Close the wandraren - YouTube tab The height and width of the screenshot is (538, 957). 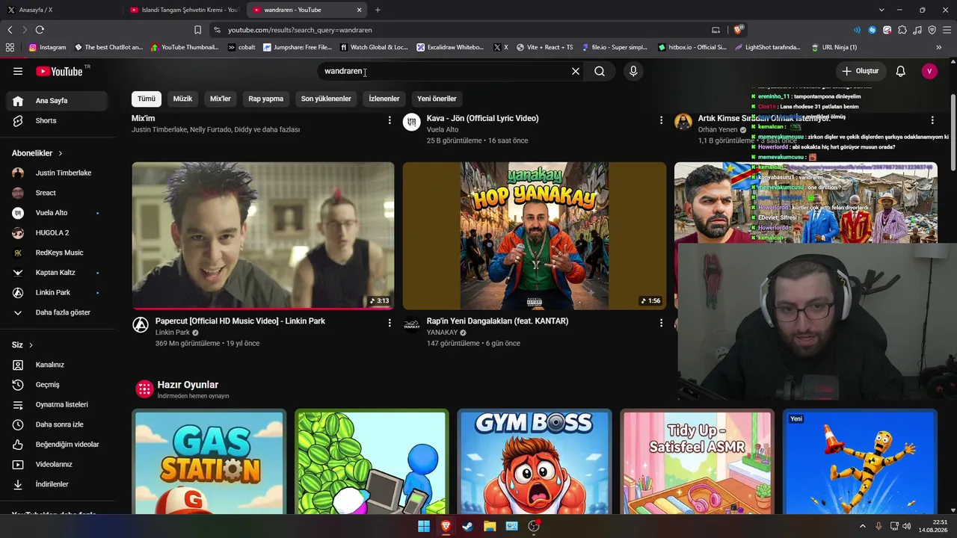pyautogui.click(x=359, y=10)
